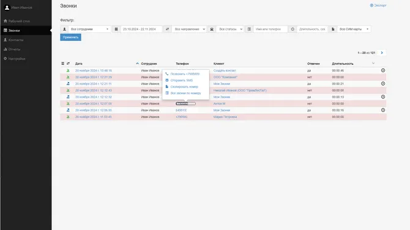
Task: Click the phone number starting with 849513
Action: tap(181, 110)
